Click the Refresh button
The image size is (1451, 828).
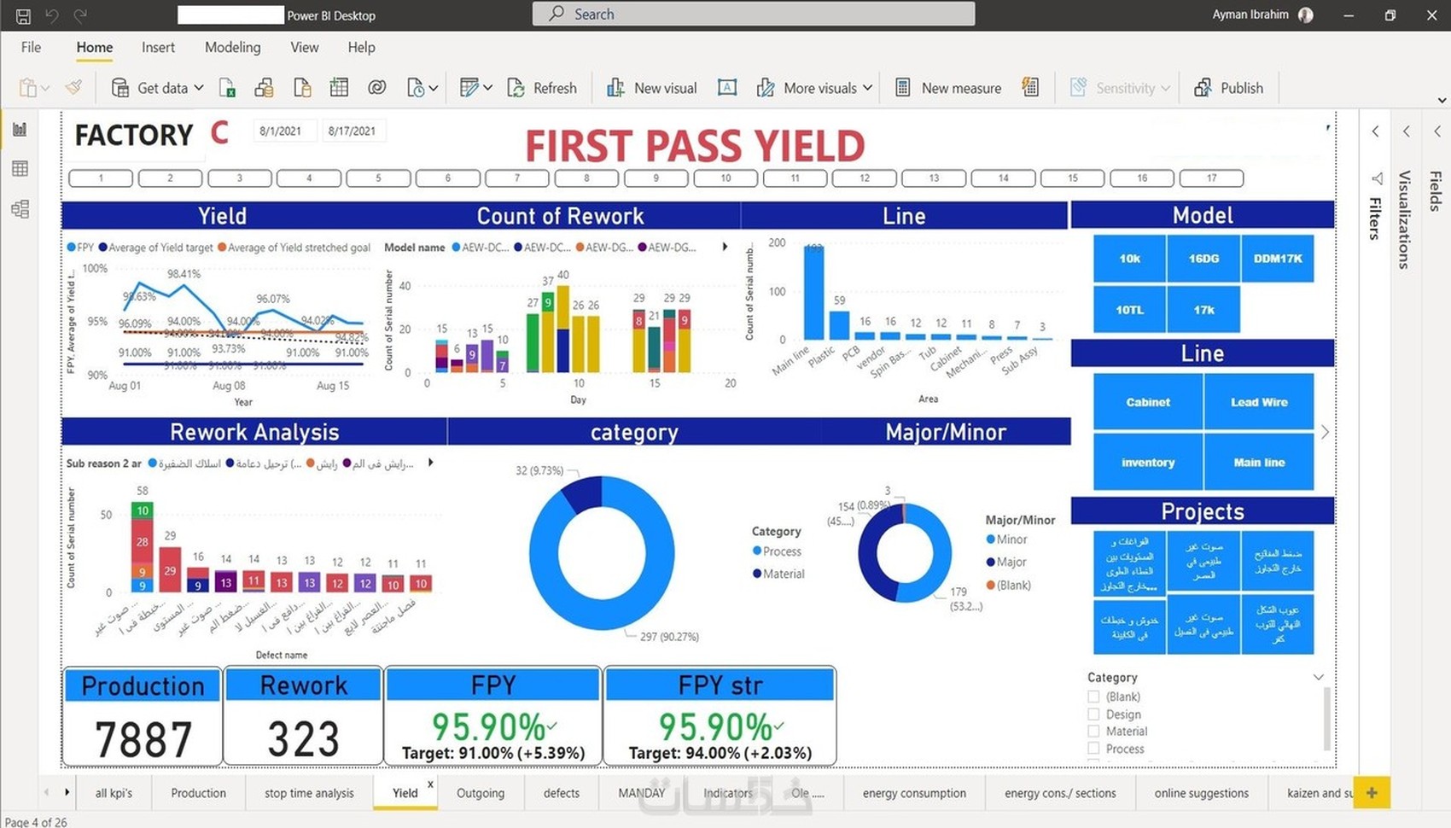(x=542, y=88)
